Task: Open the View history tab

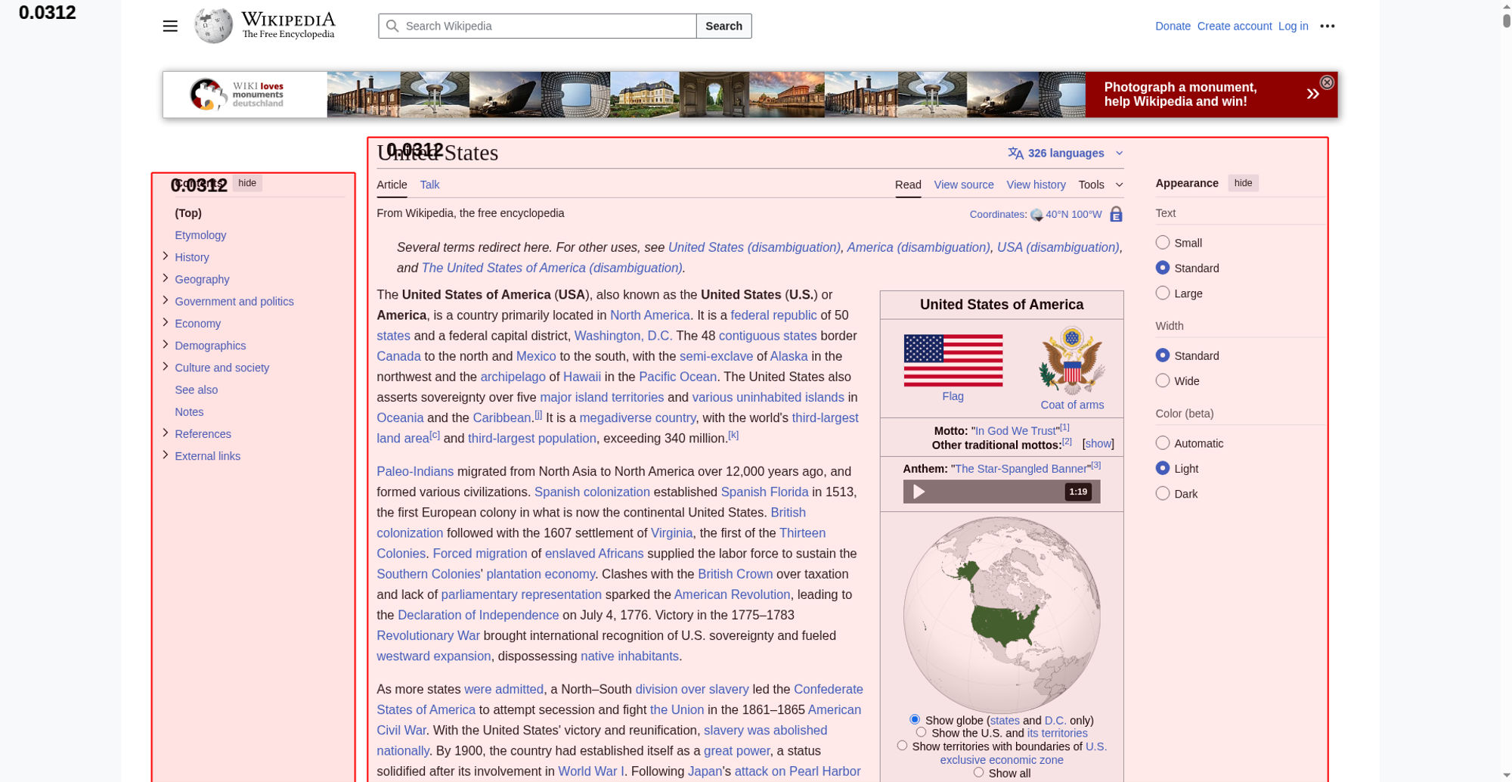Action: [1036, 185]
